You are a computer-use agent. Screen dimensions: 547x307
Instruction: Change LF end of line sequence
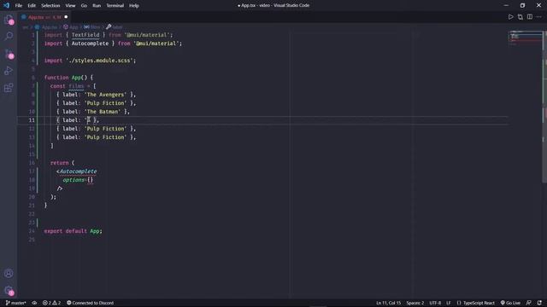point(449,303)
